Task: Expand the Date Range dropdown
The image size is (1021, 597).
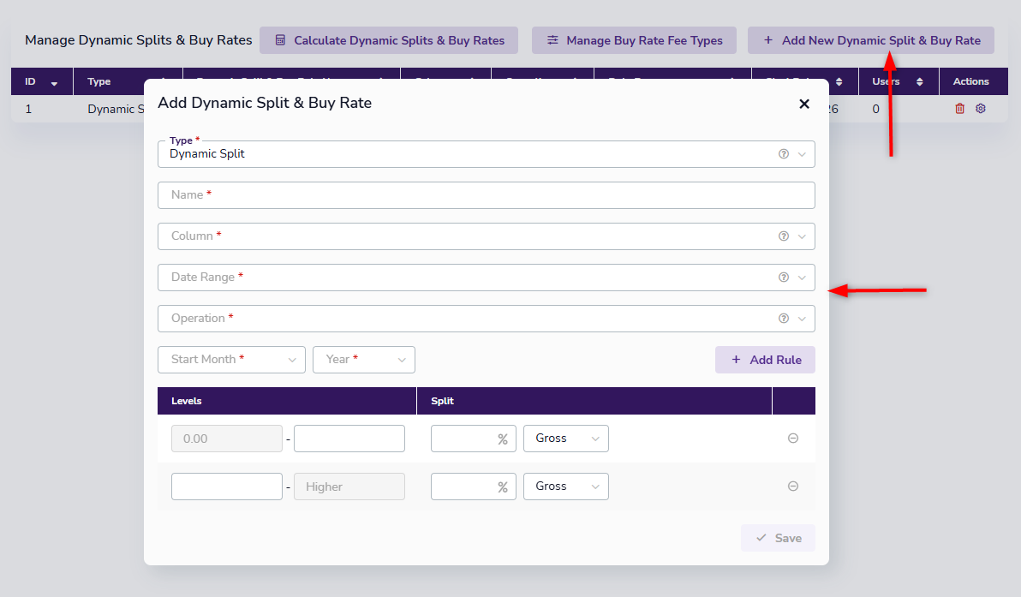Action: pyautogui.click(x=486, y=278)
